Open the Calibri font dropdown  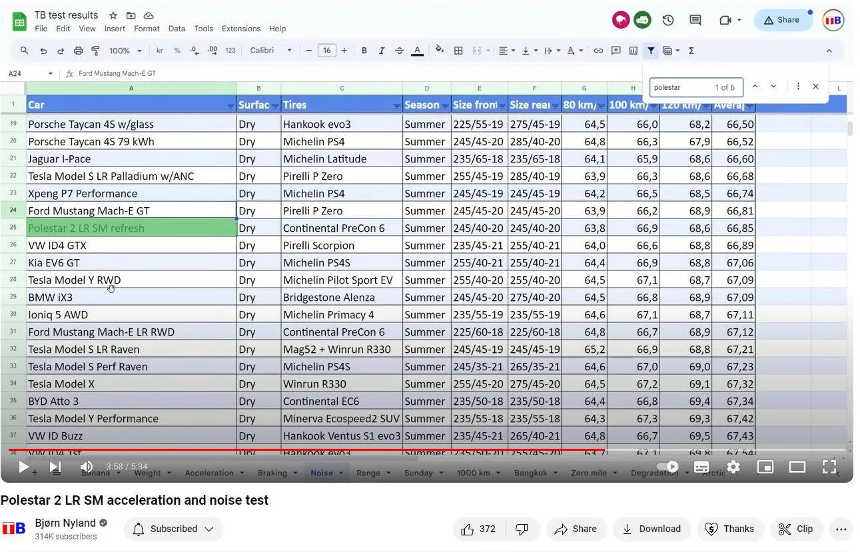pos(270,51)
